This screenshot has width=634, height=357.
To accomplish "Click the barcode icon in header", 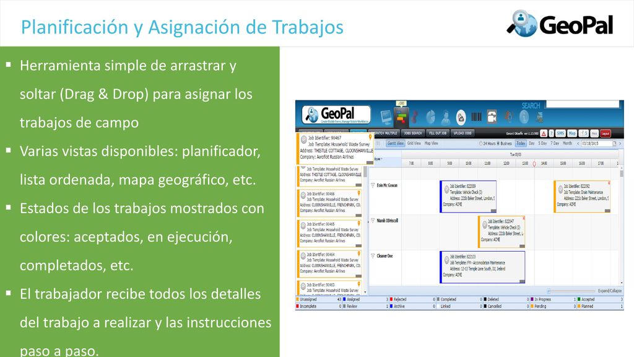I will (476, 117).
